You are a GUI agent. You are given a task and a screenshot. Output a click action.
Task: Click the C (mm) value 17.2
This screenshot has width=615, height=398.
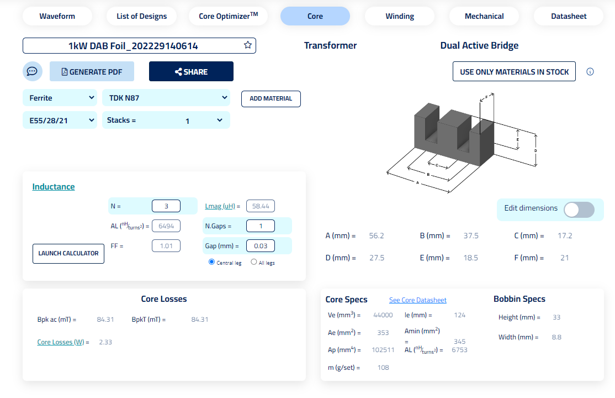click(565, 235)
